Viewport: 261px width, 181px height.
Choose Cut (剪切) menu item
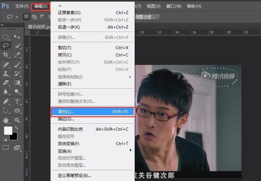click(93, 48)
